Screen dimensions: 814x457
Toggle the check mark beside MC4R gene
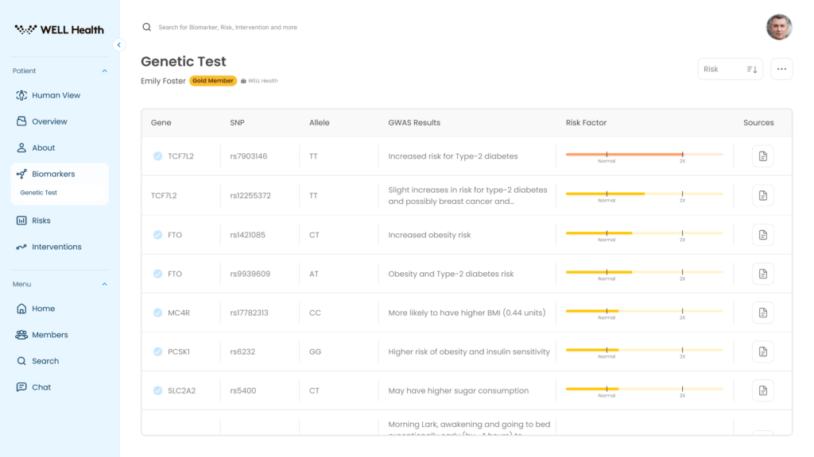pos(158,313)
